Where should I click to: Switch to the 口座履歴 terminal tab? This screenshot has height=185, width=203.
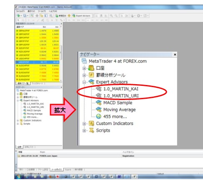pos(31,170)
